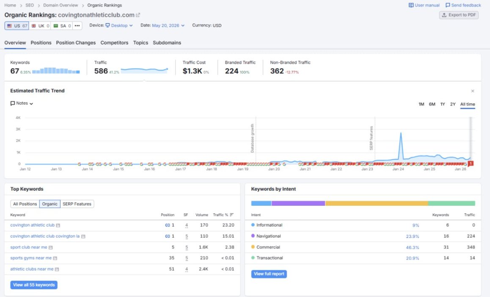The height and width of the screenshot is (297, 490).
Task: Open more databases ellipsis button
Action: [77, 26]
